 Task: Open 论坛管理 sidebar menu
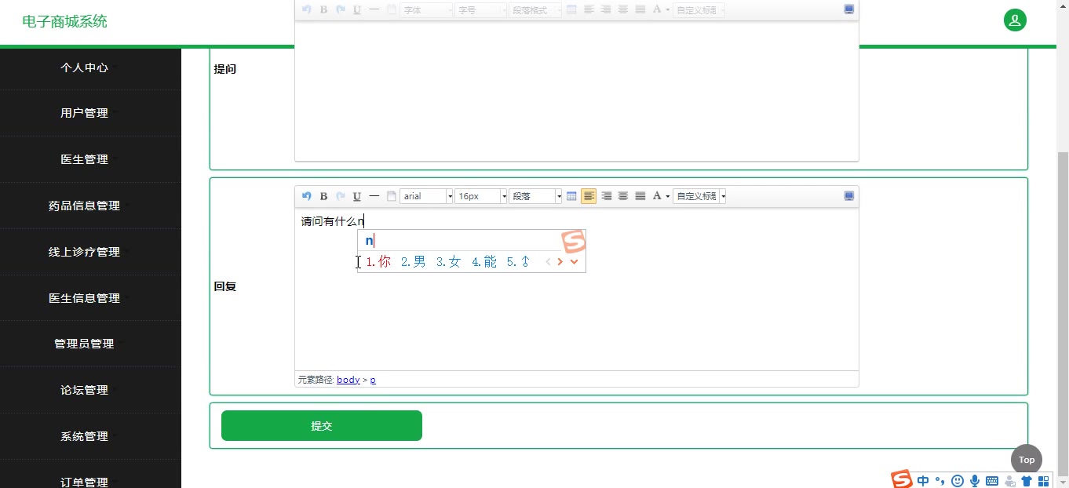pos(84,390)
